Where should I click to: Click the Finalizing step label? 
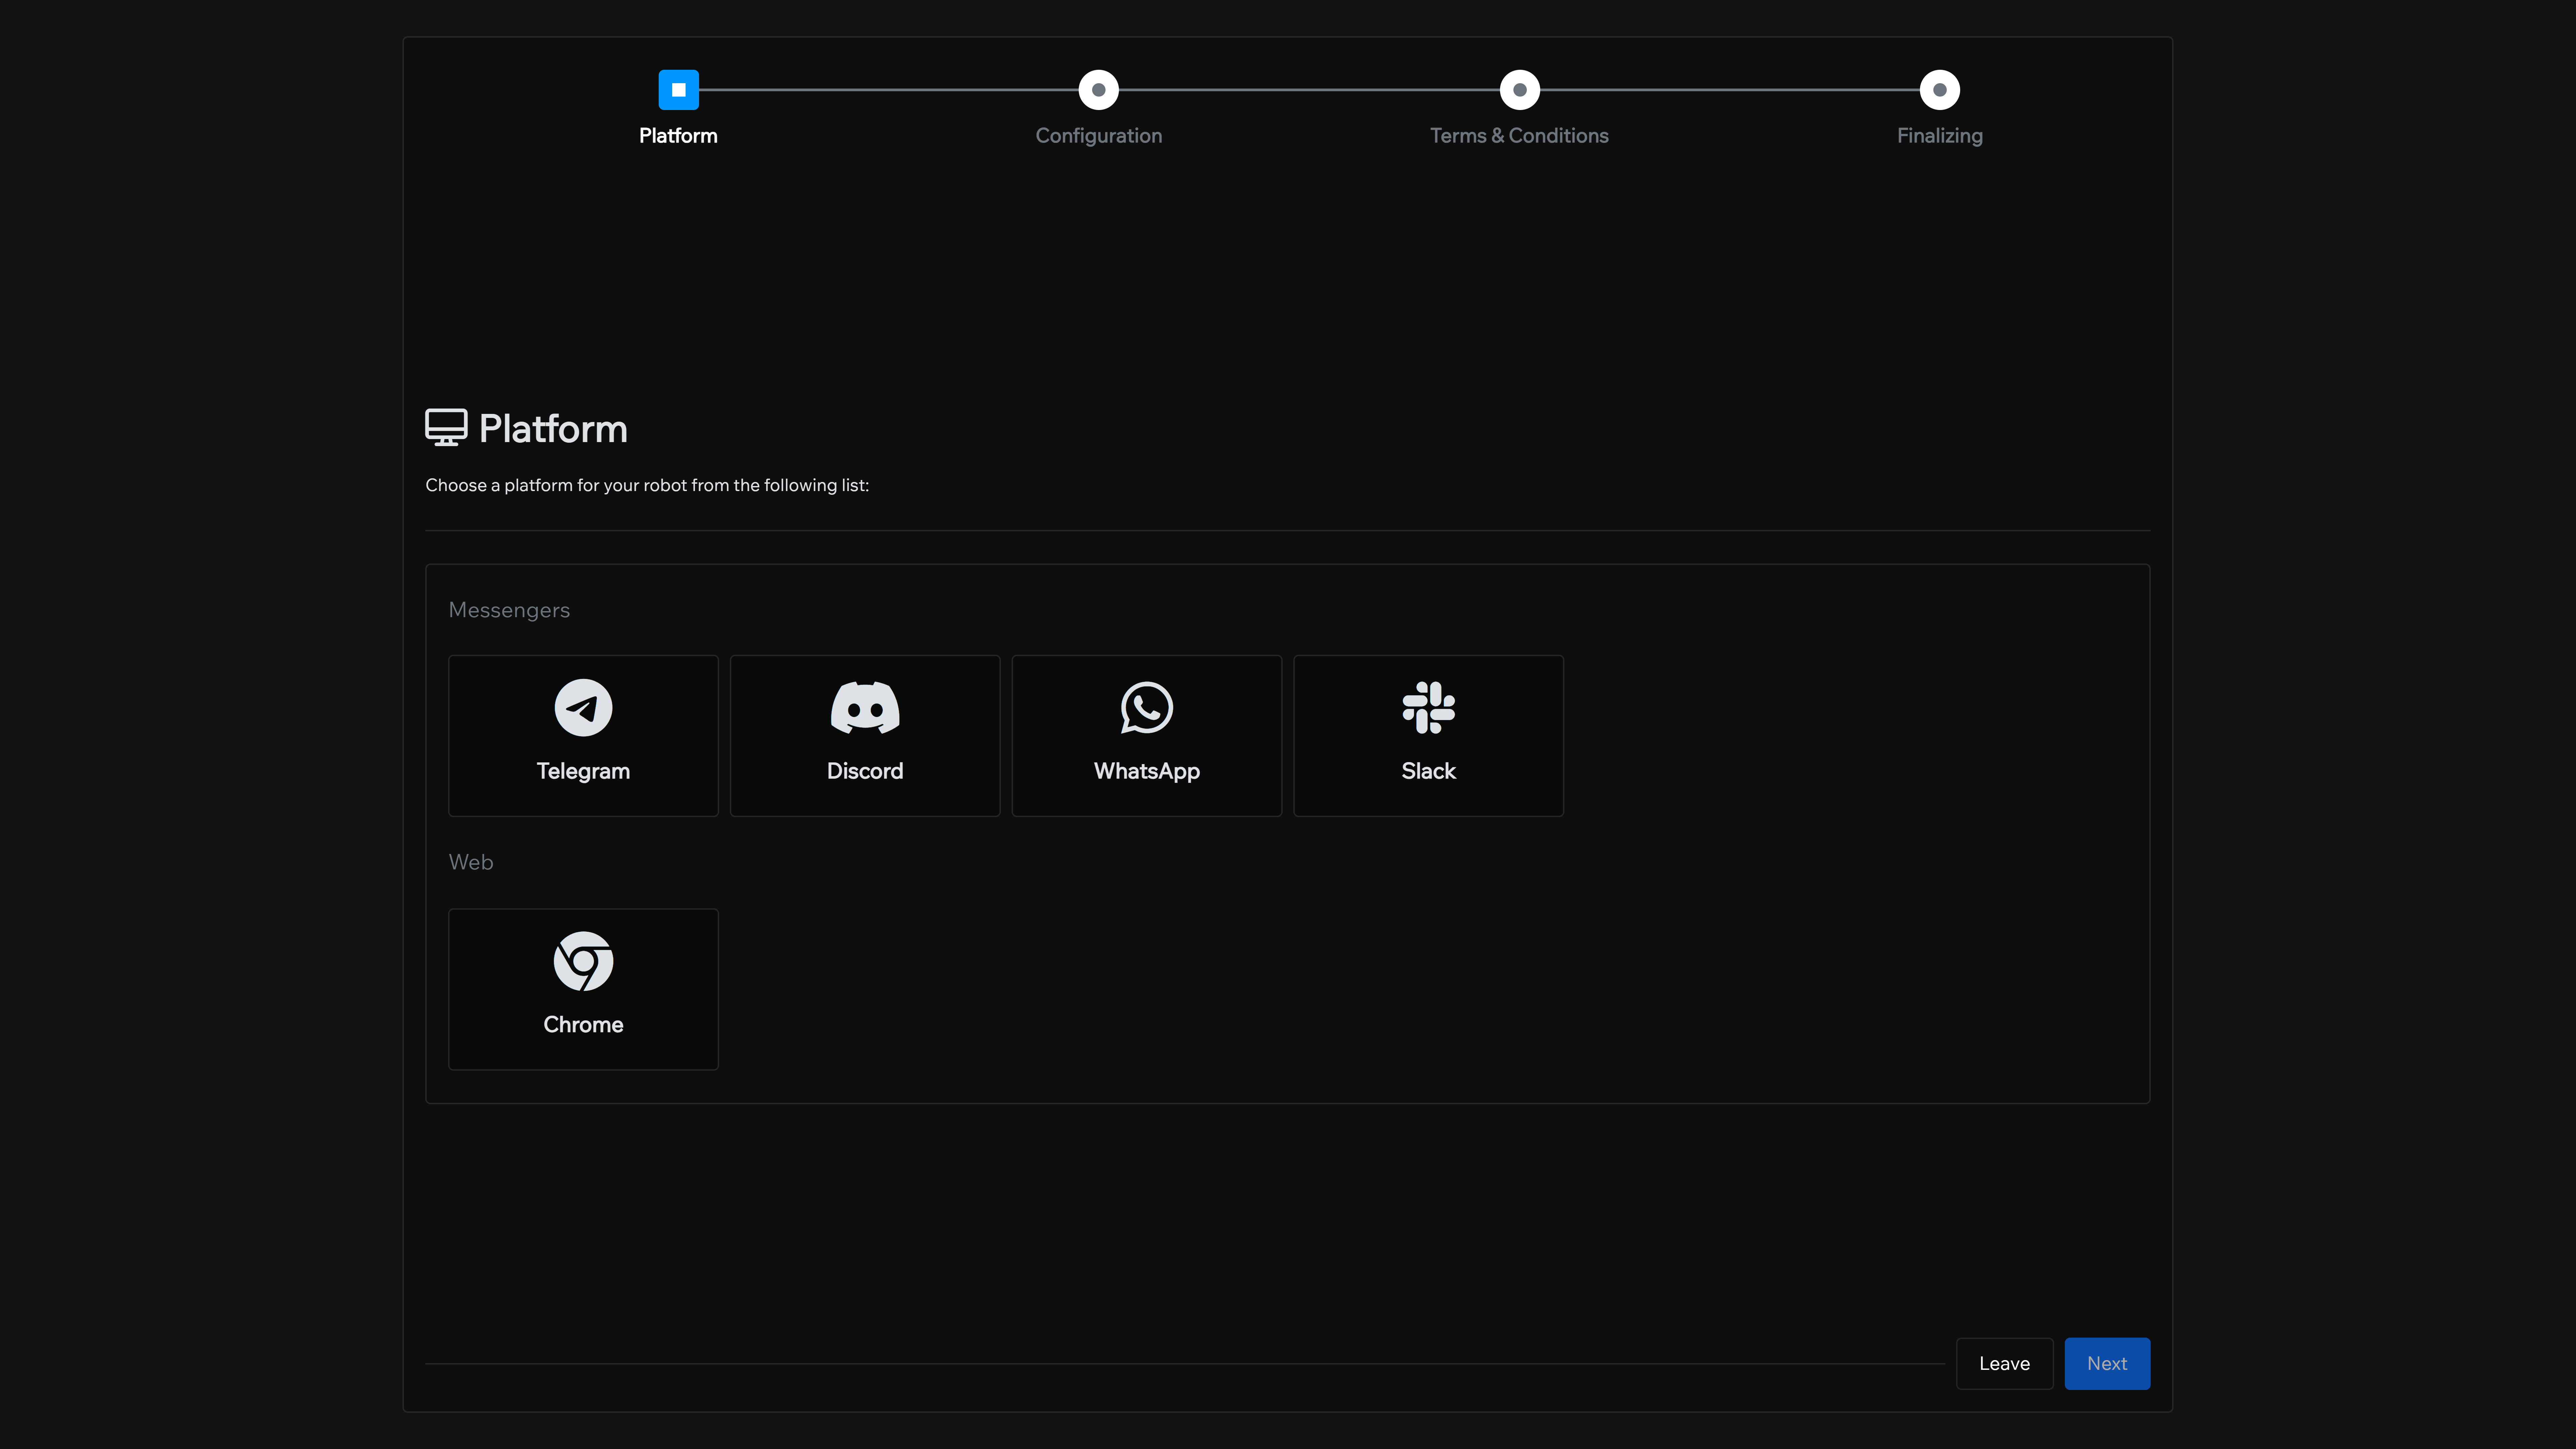click(1940, 136)
